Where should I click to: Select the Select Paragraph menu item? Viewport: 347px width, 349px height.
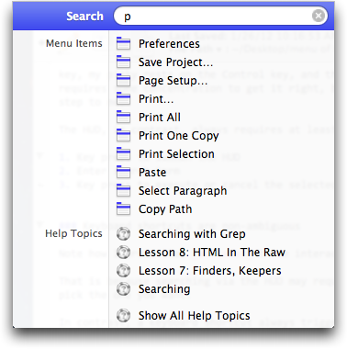pos(183,191)
